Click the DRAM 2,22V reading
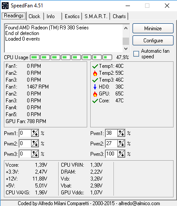 (x=82, y=172)
